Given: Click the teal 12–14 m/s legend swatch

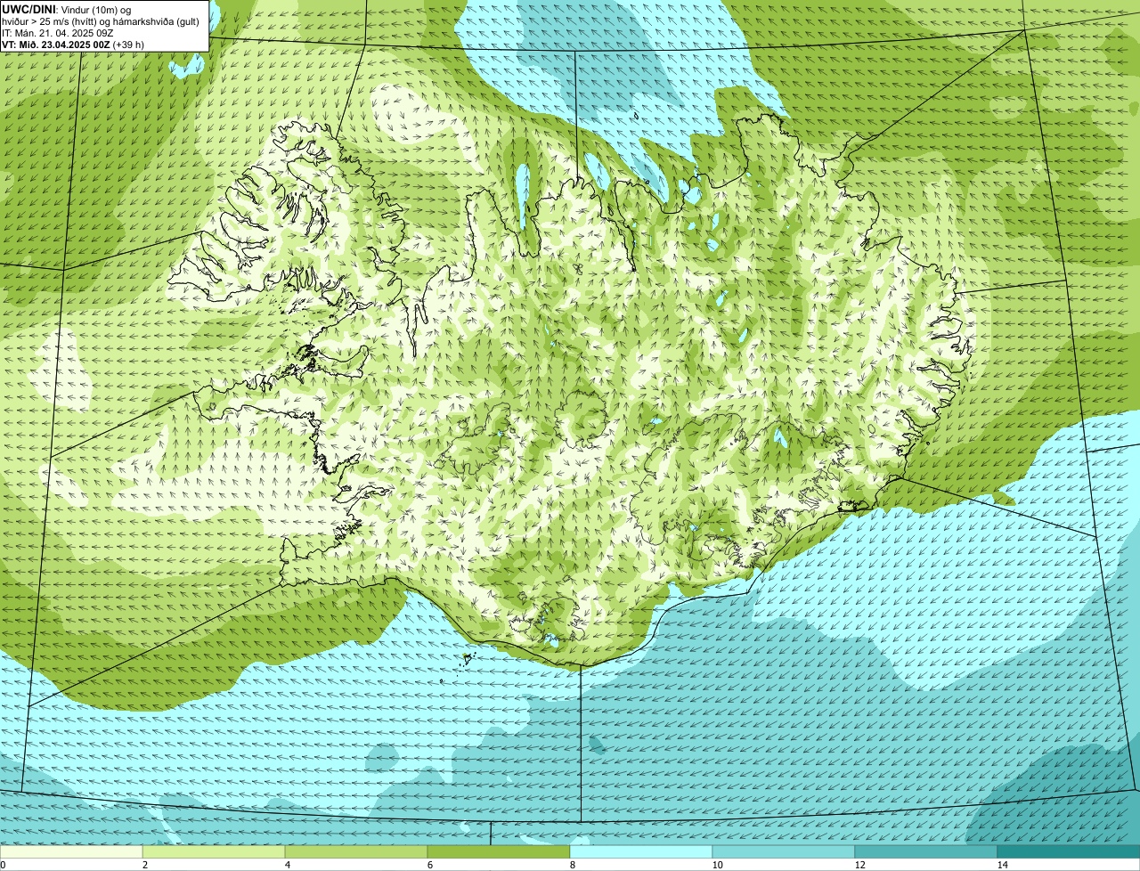Looking at the screenshot, I should (926, 852).
